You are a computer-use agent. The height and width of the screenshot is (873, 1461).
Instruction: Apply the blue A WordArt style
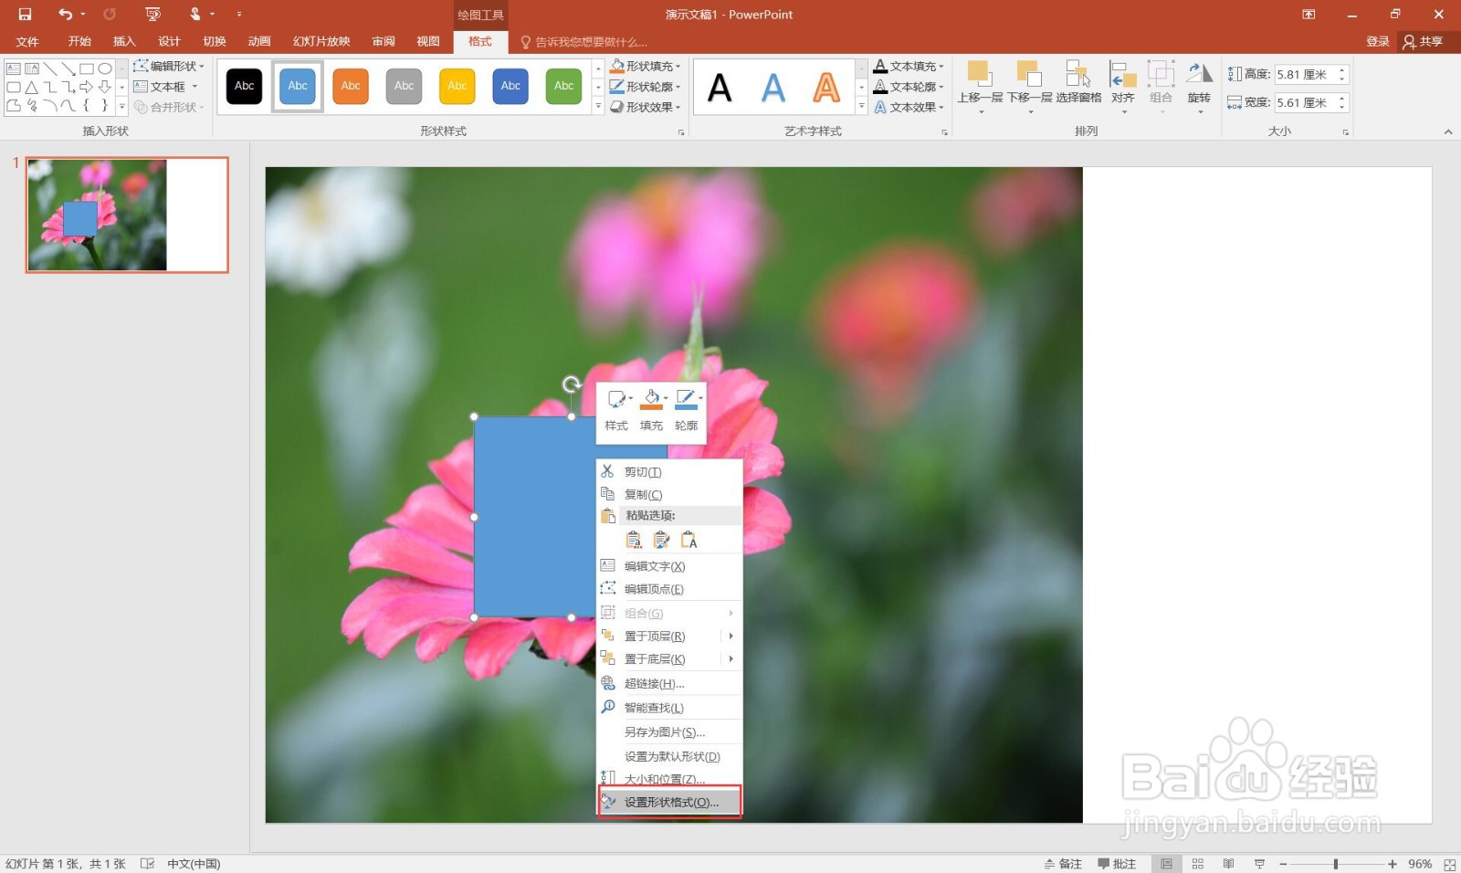pyautogui.click(x=773, y=88)
